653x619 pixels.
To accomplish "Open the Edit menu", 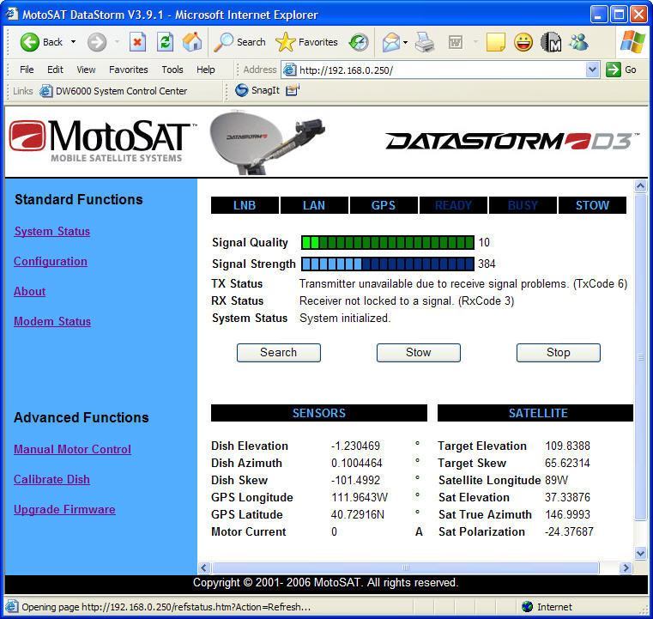I will [x=55, y=70].
